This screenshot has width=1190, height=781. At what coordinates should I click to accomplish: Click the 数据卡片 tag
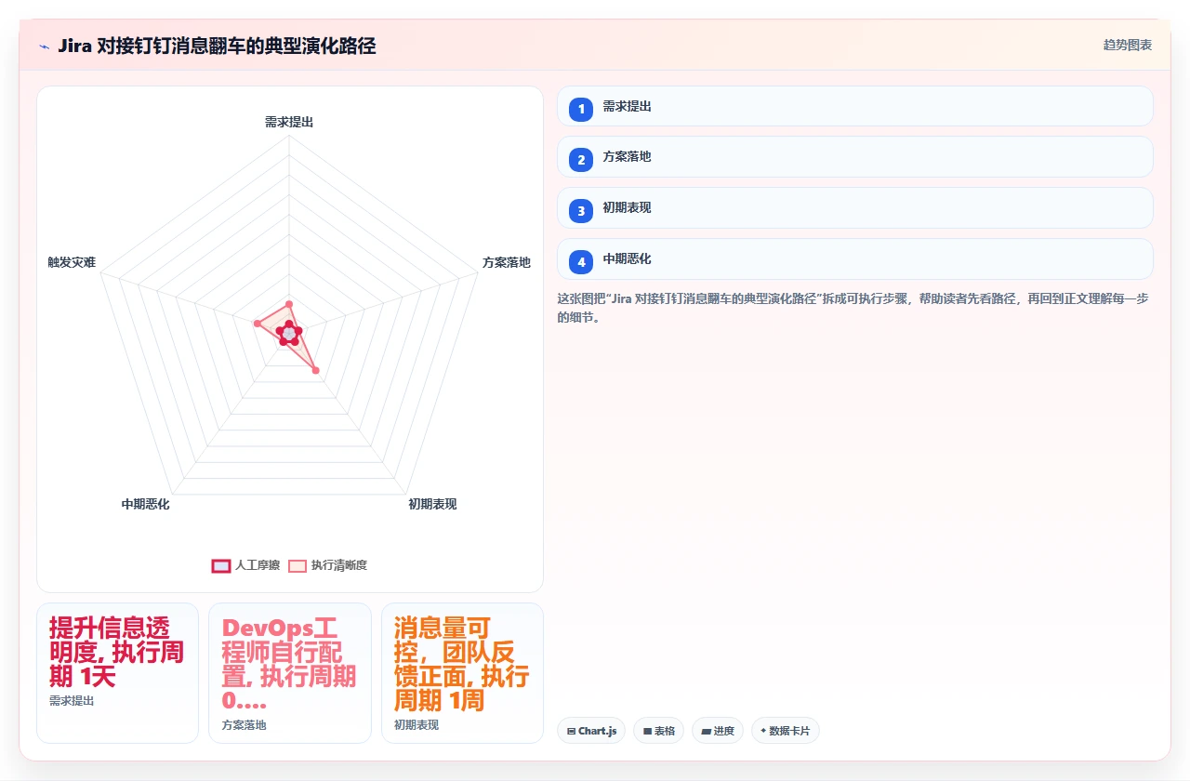(x=786, y=731)
